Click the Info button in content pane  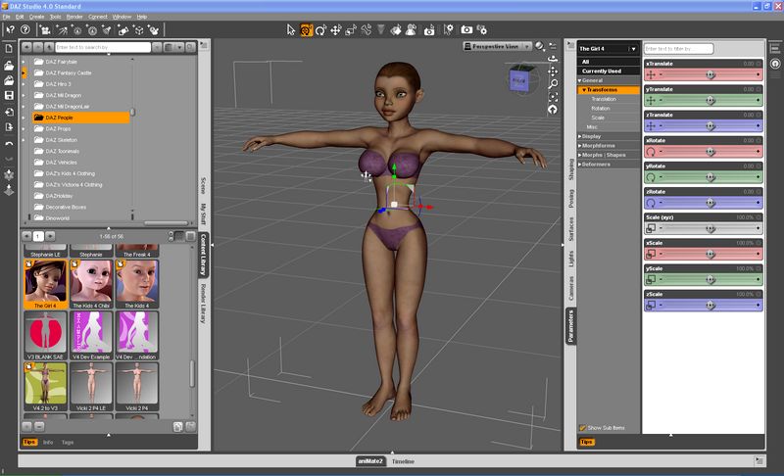click(x=48, y=443)
